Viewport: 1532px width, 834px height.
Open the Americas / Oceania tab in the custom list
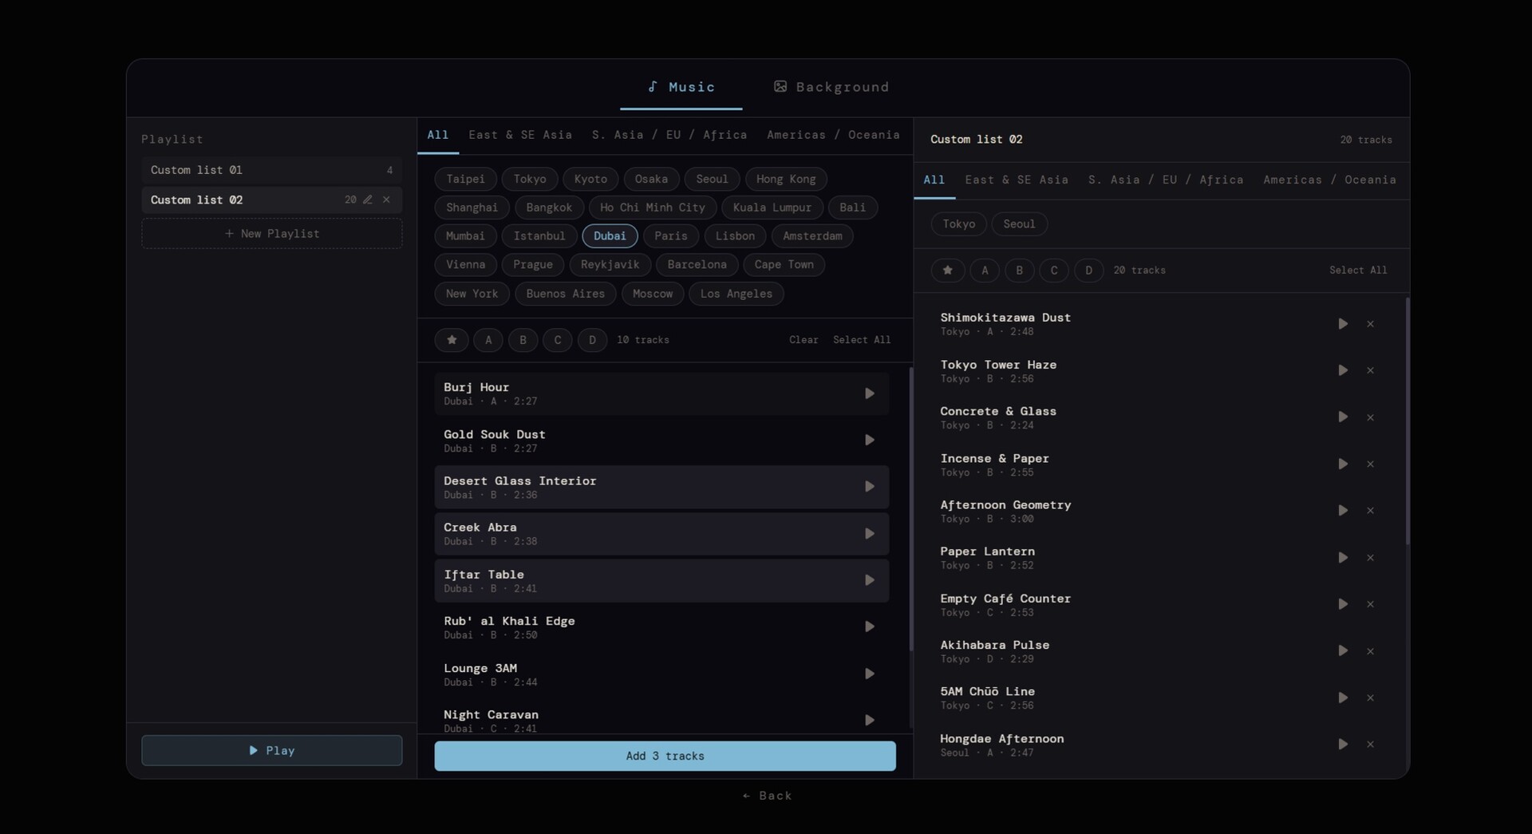tap(1329, 180)
